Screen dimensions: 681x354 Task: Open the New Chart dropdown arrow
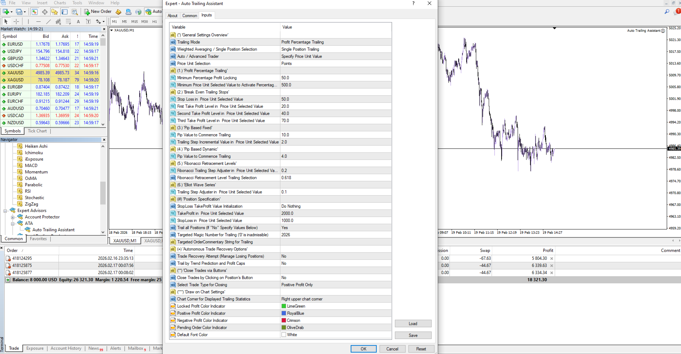click(x=11, y=12)
